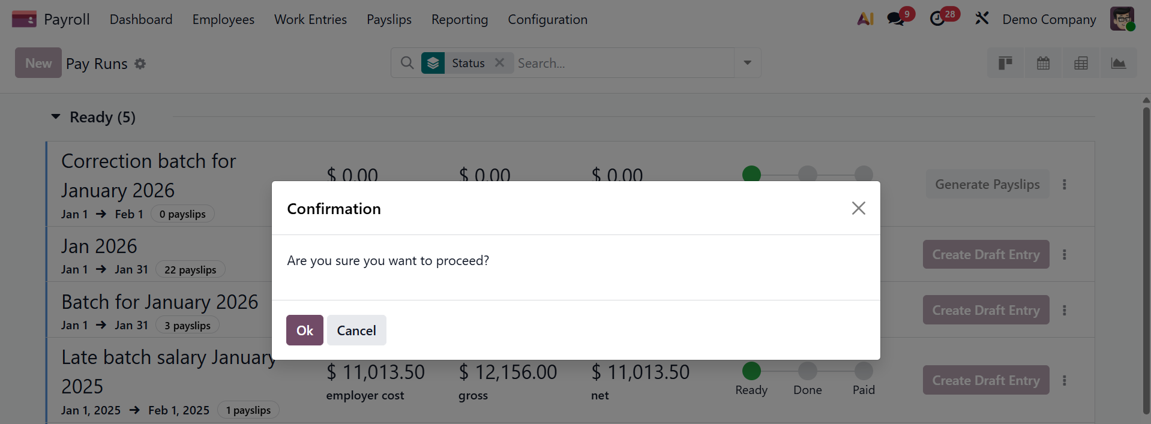The width and height of the screenshot is (1151, 424).
Task: Click the Paid status dot on the Late batch row
Action: tap(864, 371)
